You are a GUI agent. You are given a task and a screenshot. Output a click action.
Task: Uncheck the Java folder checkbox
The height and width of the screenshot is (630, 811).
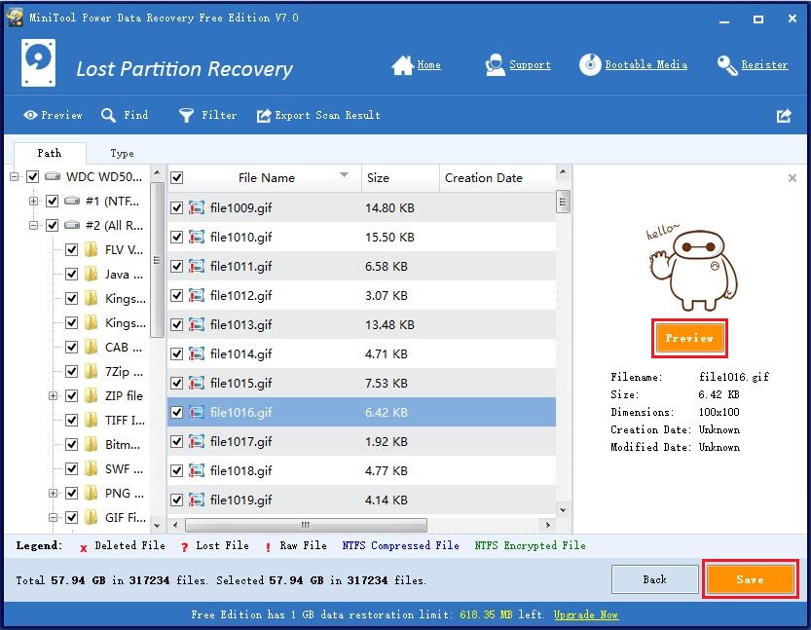[71, 275]
